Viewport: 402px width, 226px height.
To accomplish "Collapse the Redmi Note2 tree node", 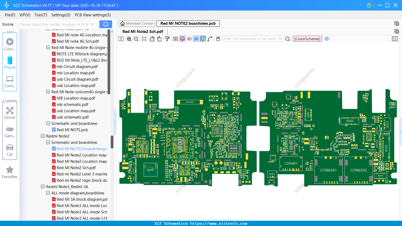I will point(43,136).
